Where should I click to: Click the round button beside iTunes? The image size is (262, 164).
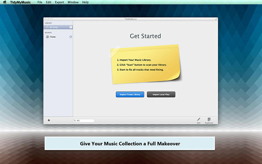point(71,37)
